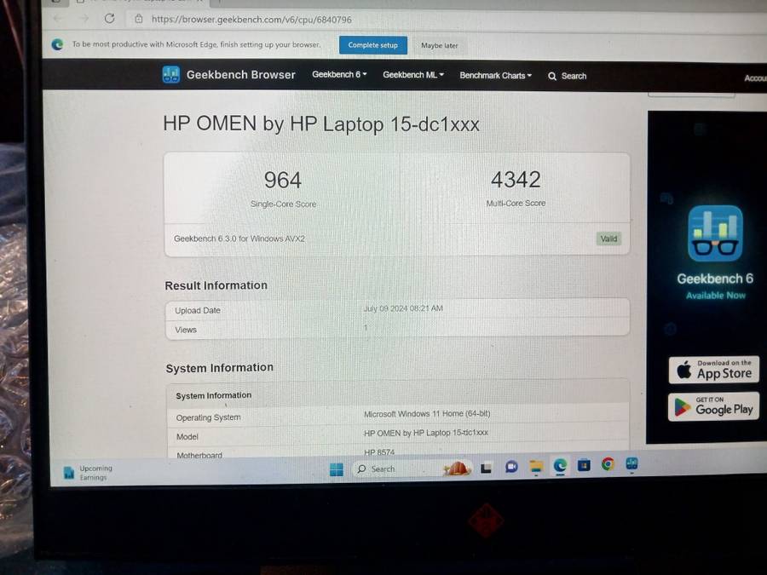Open the Task View taskbar icon
767x575 pixels.
pos(487,468)
